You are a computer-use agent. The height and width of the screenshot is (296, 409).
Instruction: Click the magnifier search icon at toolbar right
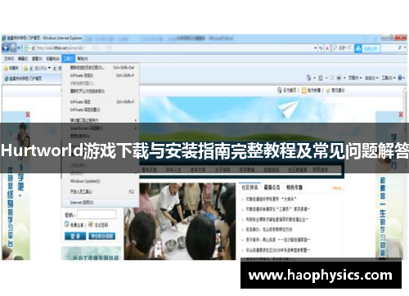pyautogui.click(x=399, y=47)
